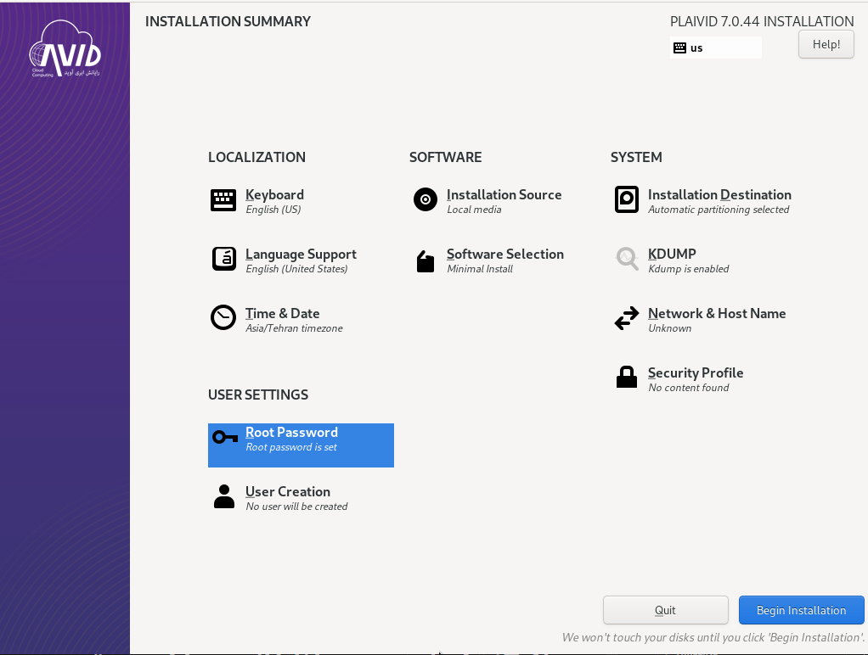Click the INSTALLATION SUMMARY title
Screen dimensions: 868x655
tap(228, 21)
